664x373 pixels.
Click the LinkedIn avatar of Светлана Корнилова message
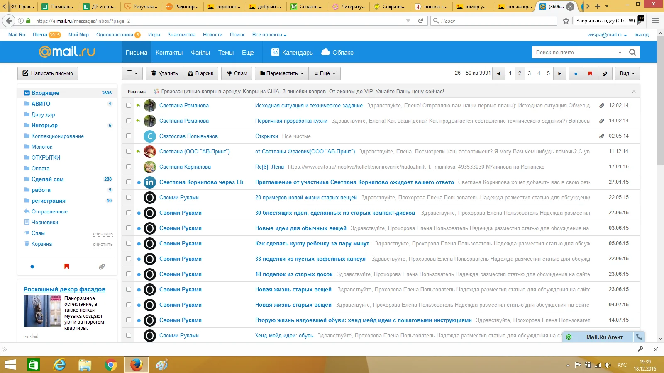pyautogui.click(x=150, y=182)
